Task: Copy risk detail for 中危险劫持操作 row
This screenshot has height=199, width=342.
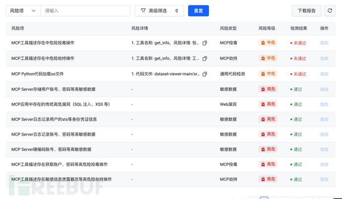Action: (x=205, y=58)
